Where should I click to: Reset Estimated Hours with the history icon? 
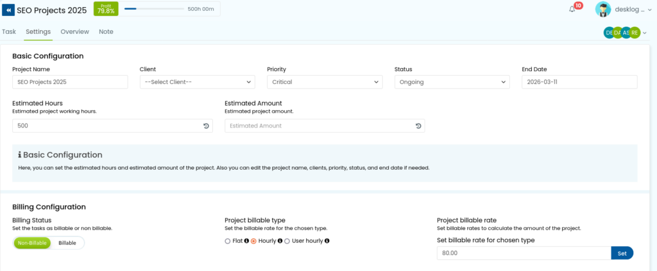click(206, 126)
